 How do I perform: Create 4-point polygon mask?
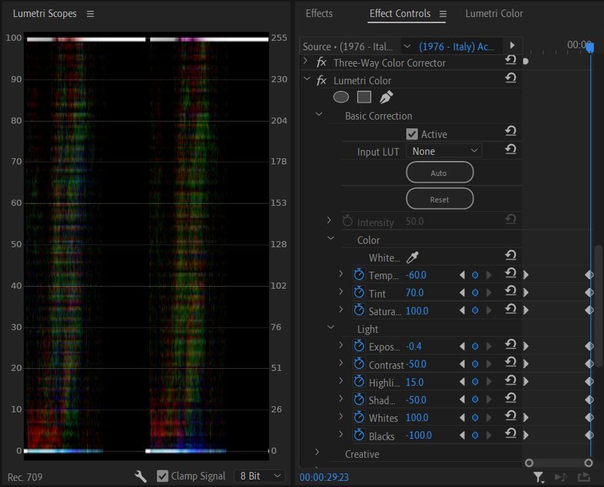364,97
